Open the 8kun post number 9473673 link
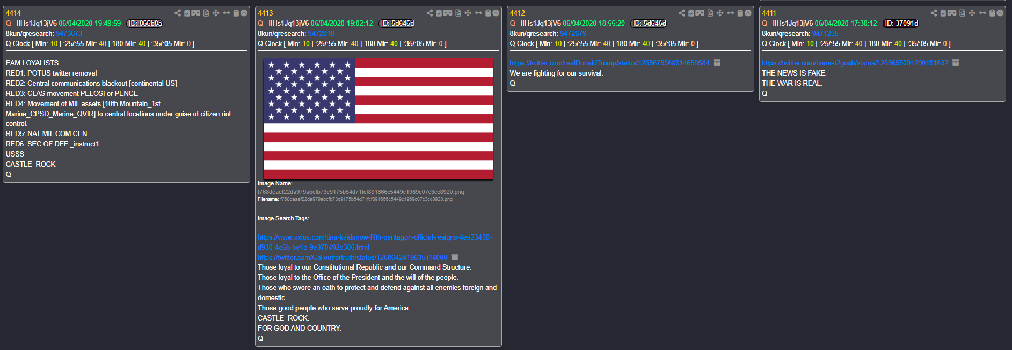This screenshot has height=350, width=1012. point(69,33)
